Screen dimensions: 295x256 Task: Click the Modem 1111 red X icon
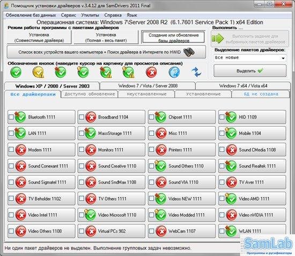(x=20, y=150)
